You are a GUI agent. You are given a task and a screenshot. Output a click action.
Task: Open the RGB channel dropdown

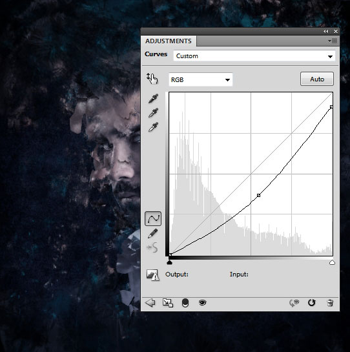point(200,79)
